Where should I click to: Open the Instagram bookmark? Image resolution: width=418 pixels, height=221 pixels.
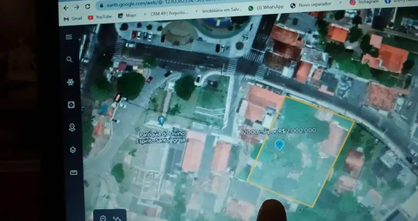(x=364, y=2)
